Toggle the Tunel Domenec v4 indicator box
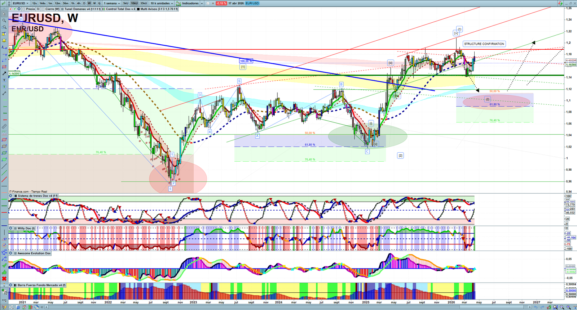 63,9
